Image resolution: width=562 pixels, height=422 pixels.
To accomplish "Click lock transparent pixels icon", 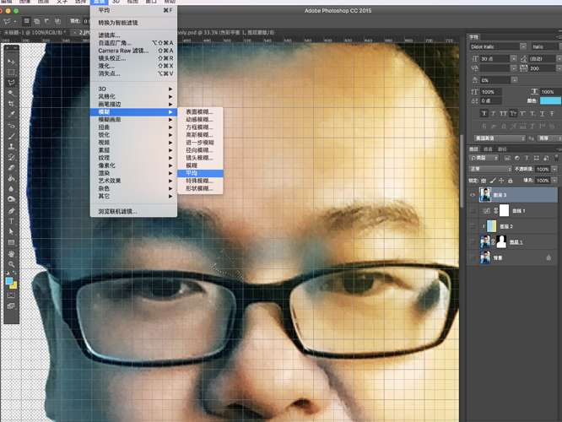I will 484,181.
